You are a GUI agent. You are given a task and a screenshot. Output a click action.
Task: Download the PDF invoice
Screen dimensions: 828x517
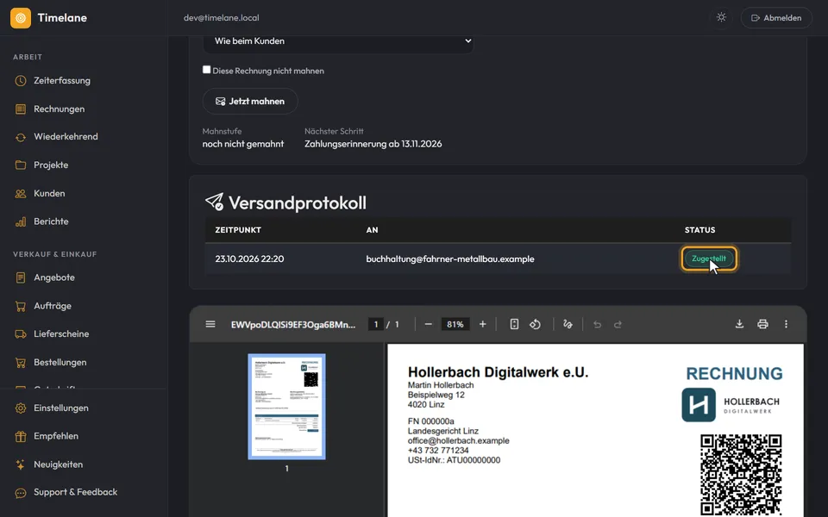(x=739, y=324)
